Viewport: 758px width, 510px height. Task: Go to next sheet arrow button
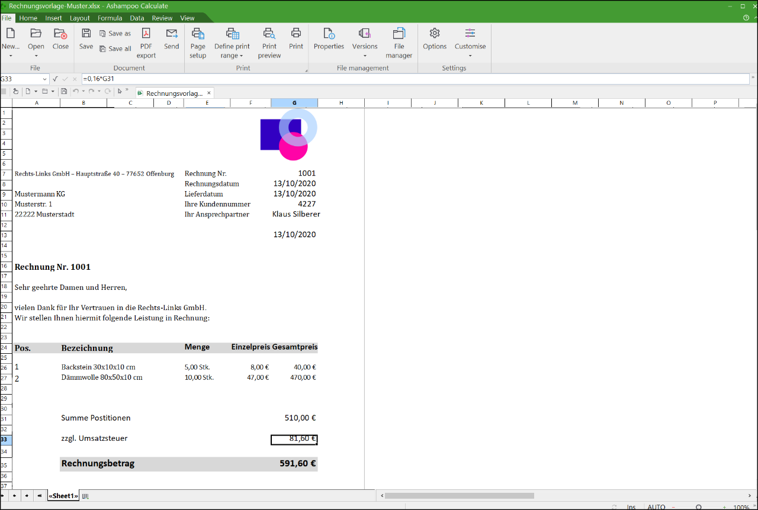coord(27,496)
